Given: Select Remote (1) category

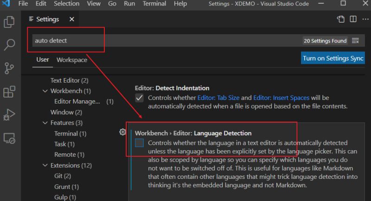Looking at the screenshot, I should click(69, 155).
